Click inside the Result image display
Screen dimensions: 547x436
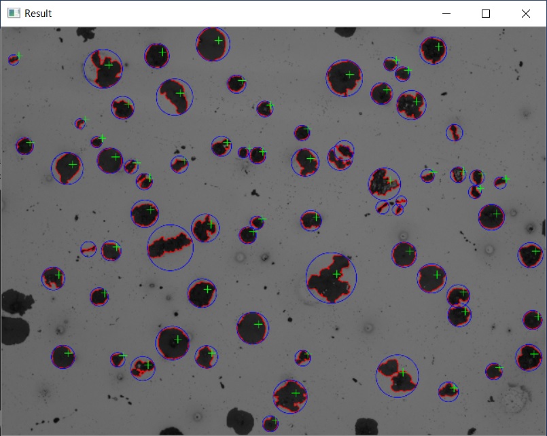pos(273,231)
